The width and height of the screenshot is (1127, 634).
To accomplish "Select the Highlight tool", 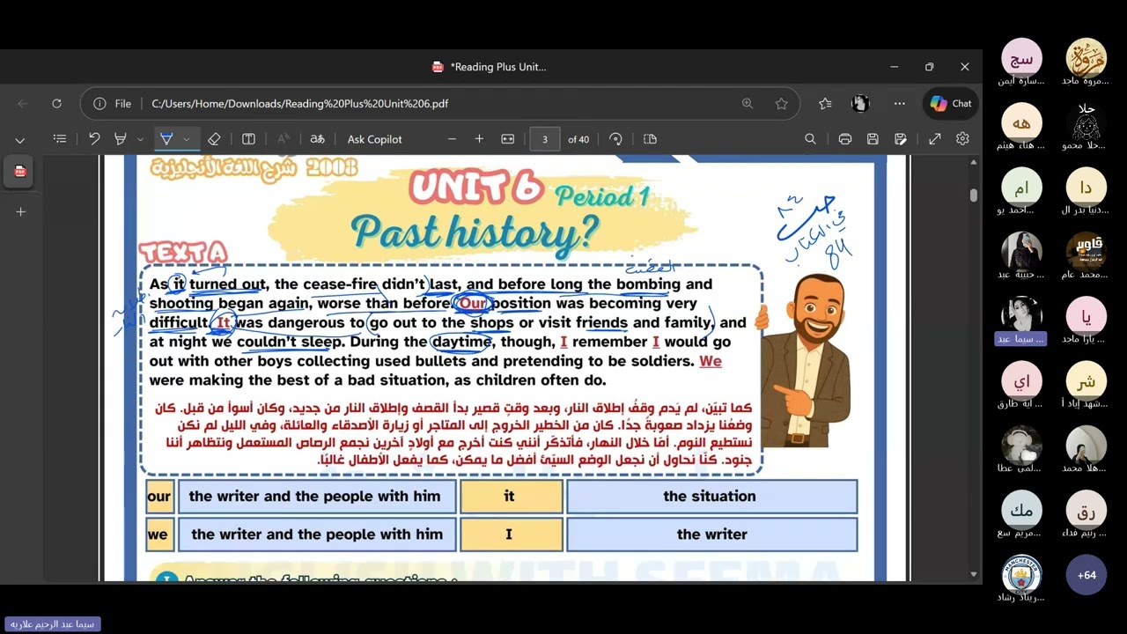I will point(121,139).
